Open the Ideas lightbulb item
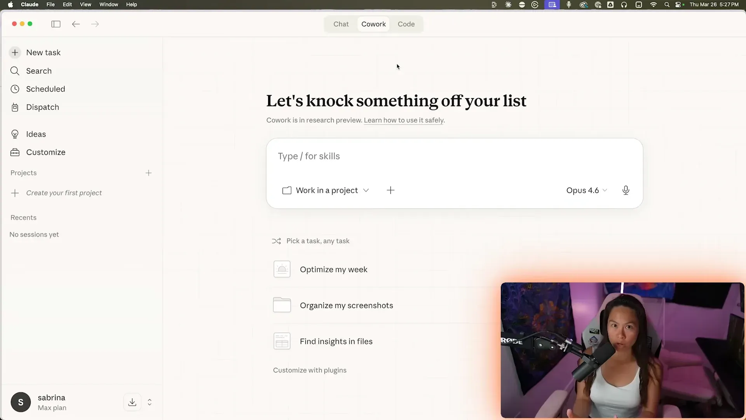746x420 pixels. click(x=28, y=134)
